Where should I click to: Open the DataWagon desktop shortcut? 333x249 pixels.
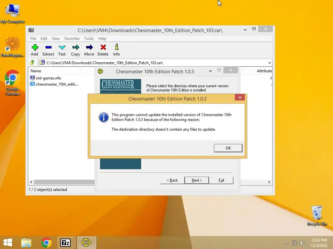tap(13, 47)
